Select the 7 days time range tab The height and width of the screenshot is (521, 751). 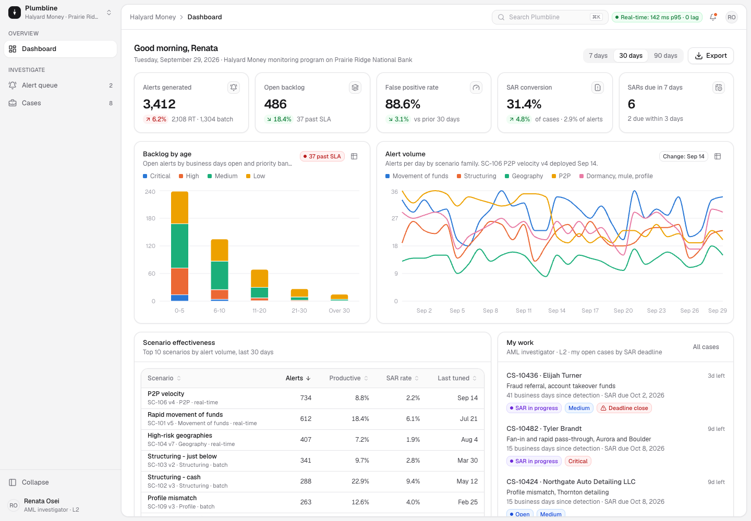(x=598, y=56)
